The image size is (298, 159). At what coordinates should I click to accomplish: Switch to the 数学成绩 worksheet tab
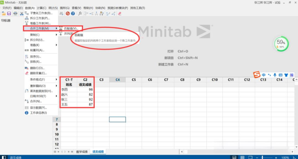point(82,152)
